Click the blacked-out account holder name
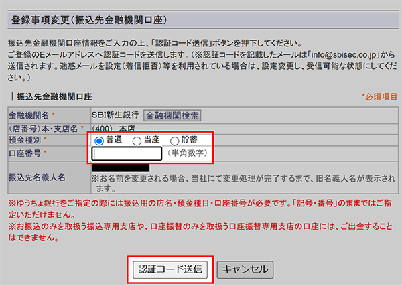Screen dimensions: 402x286 (120, 167)
